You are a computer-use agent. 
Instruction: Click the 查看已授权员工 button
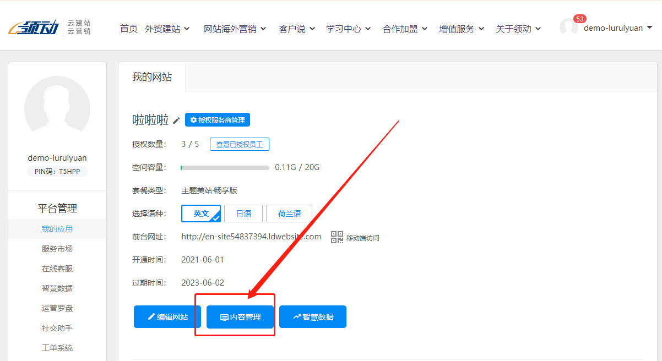pos(239,144)
